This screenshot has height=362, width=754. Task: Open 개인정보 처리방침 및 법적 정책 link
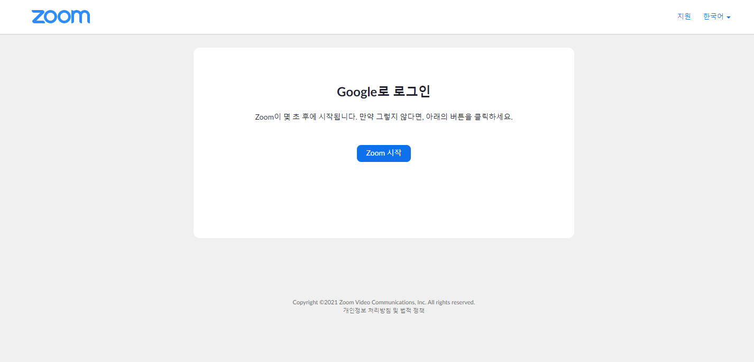[384, 311]
